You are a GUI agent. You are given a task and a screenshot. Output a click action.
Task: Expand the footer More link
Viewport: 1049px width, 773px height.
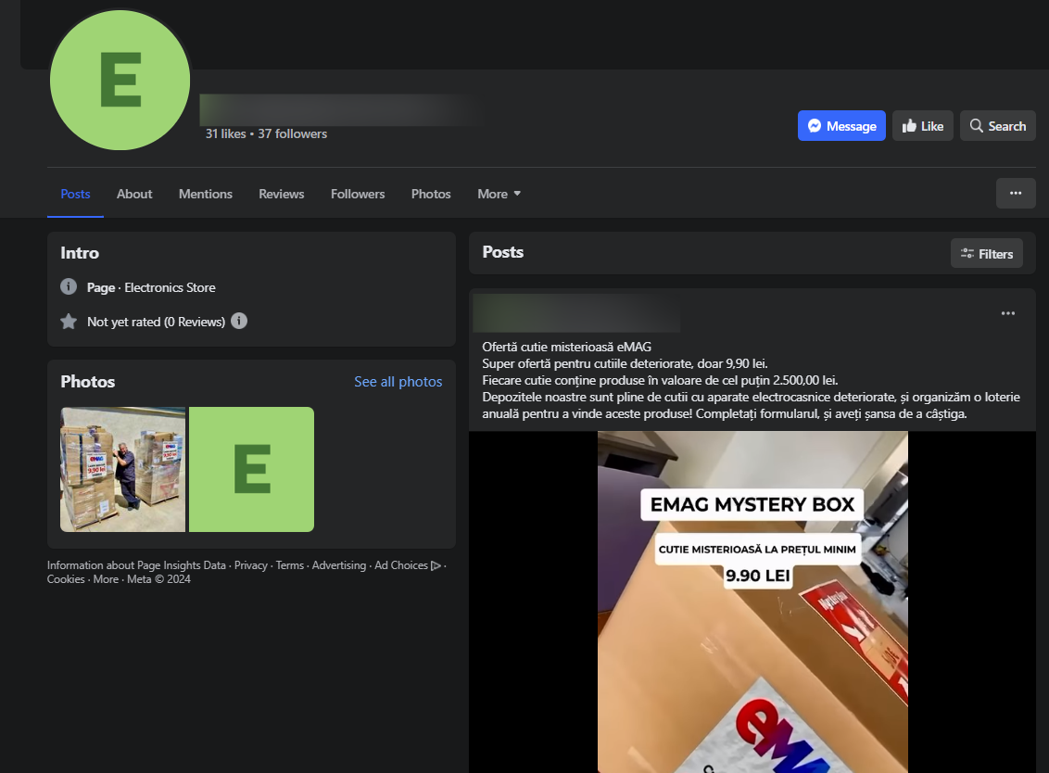point(106,579)
